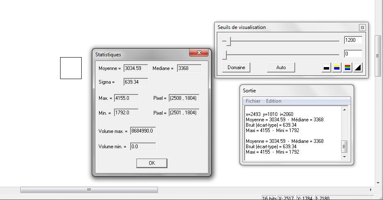
Task: Close the Statistiques dialog
Action: (x=199, y=53)
